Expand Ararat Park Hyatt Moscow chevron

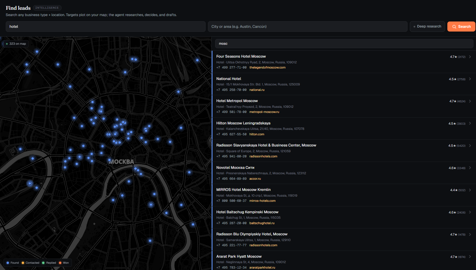coord(470,257)
